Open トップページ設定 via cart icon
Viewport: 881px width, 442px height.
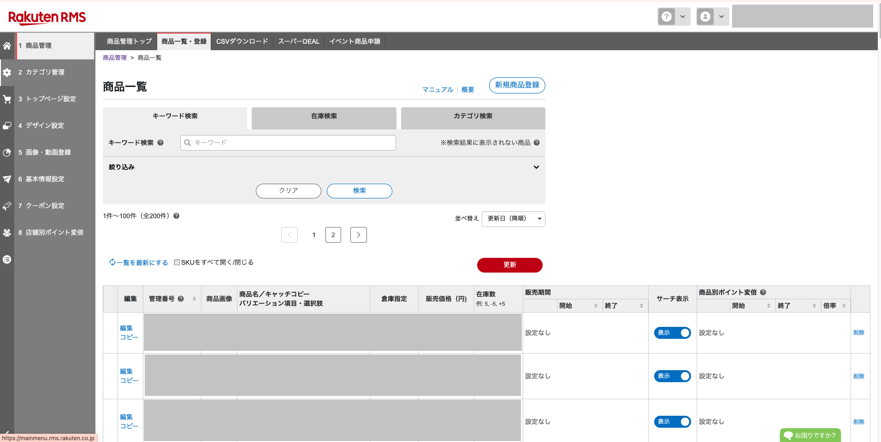(x=7, y=99)
